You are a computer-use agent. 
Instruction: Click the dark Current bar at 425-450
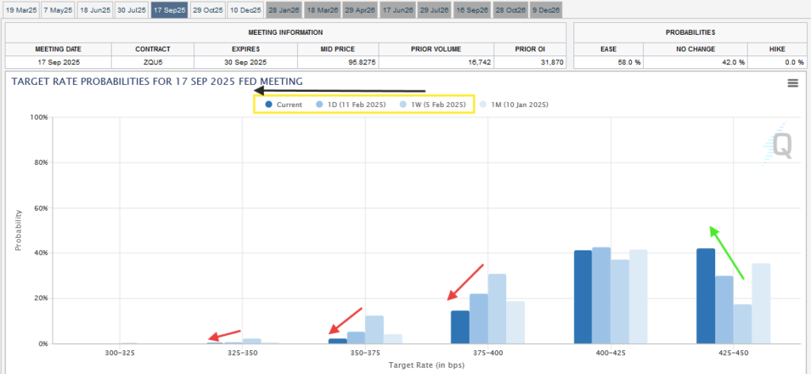(706, 296)
